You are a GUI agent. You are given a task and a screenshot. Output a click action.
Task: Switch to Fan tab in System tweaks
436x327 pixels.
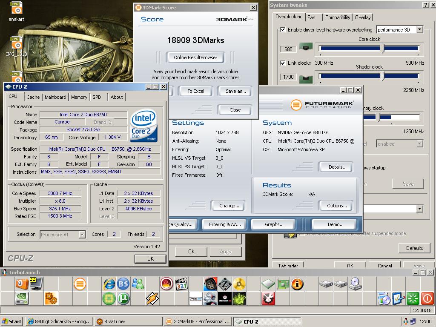coord(311,17)
